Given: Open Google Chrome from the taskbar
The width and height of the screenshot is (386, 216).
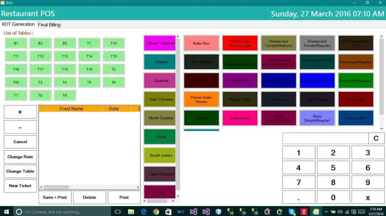Looking at the screenshot, I should pyautogui.click(x=156, y=212).
